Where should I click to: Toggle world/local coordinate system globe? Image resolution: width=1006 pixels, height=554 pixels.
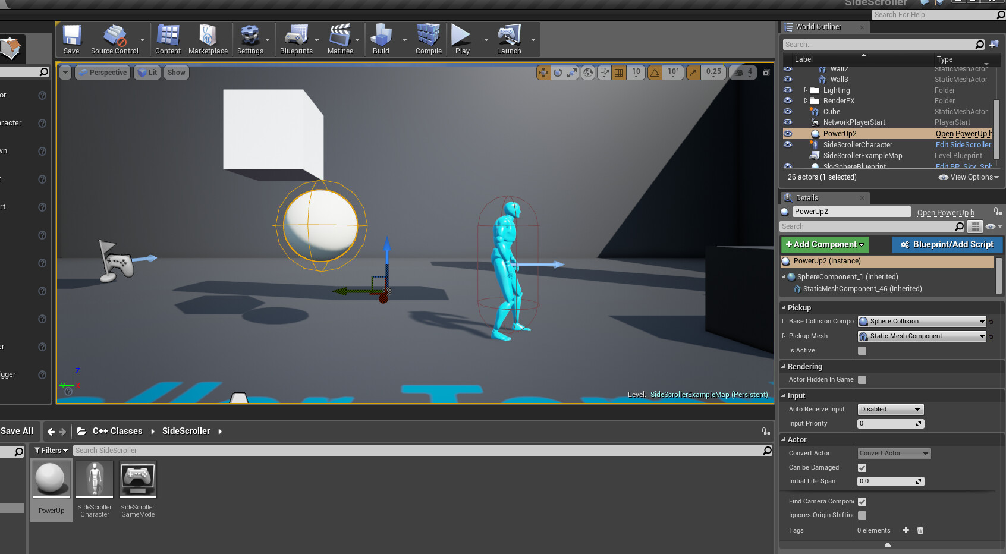point(588,73)
